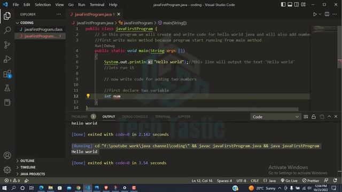Image resolution: width=342 pixels, height=192 pixels.
Task: Open the Code output channel dropdown
Action: pos(276,117)
